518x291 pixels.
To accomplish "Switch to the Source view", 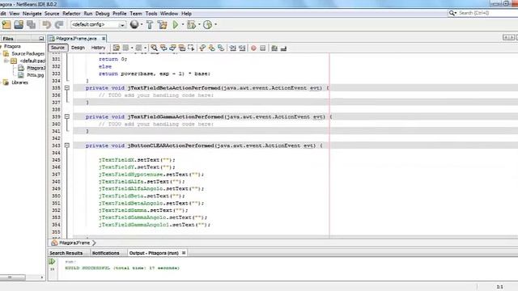I will click(x=57, y=48).
